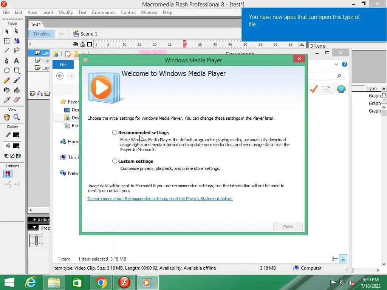Switch to details view in Explorer window
This screenshot has height=290, width=387.
point(335,259)
